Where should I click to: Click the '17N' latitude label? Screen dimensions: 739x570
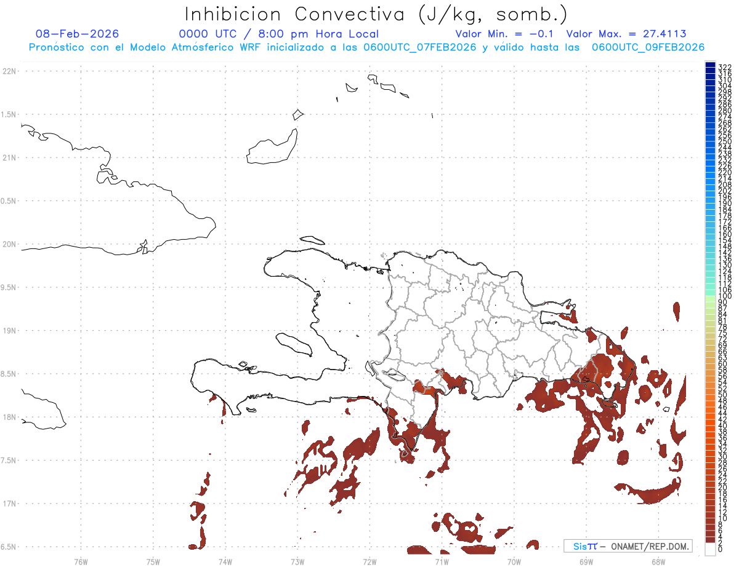click(x=9, y=504)
